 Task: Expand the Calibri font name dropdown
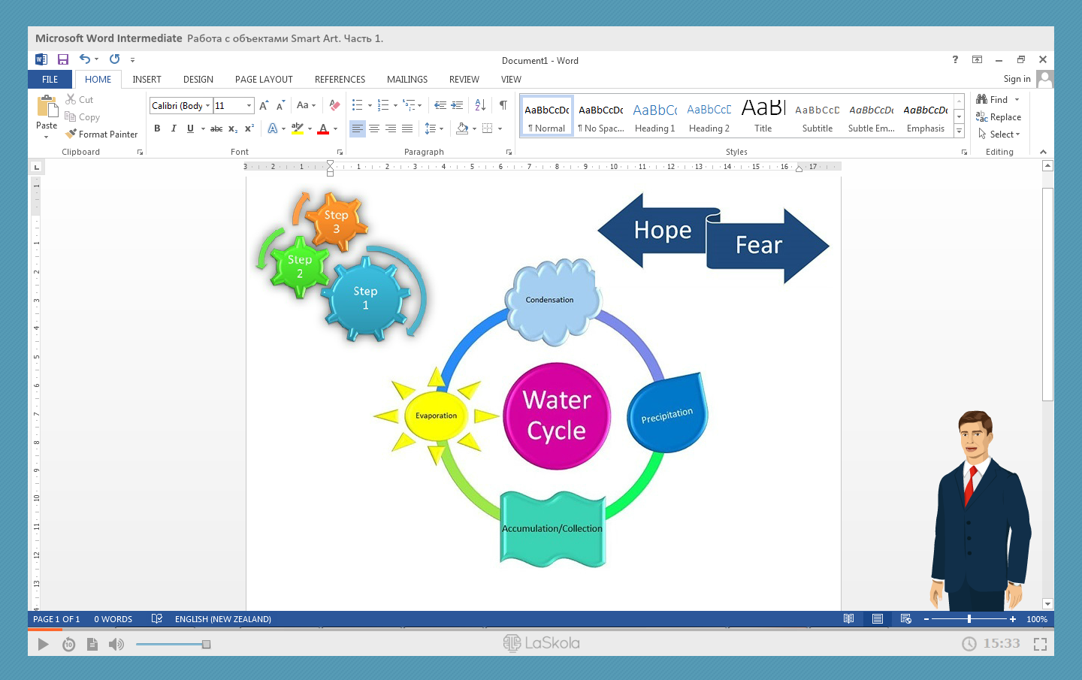(x=207, y=106)
